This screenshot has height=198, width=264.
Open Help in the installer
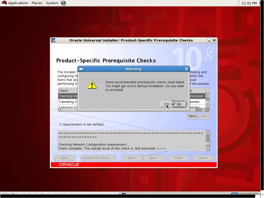[x=64, y=158]
